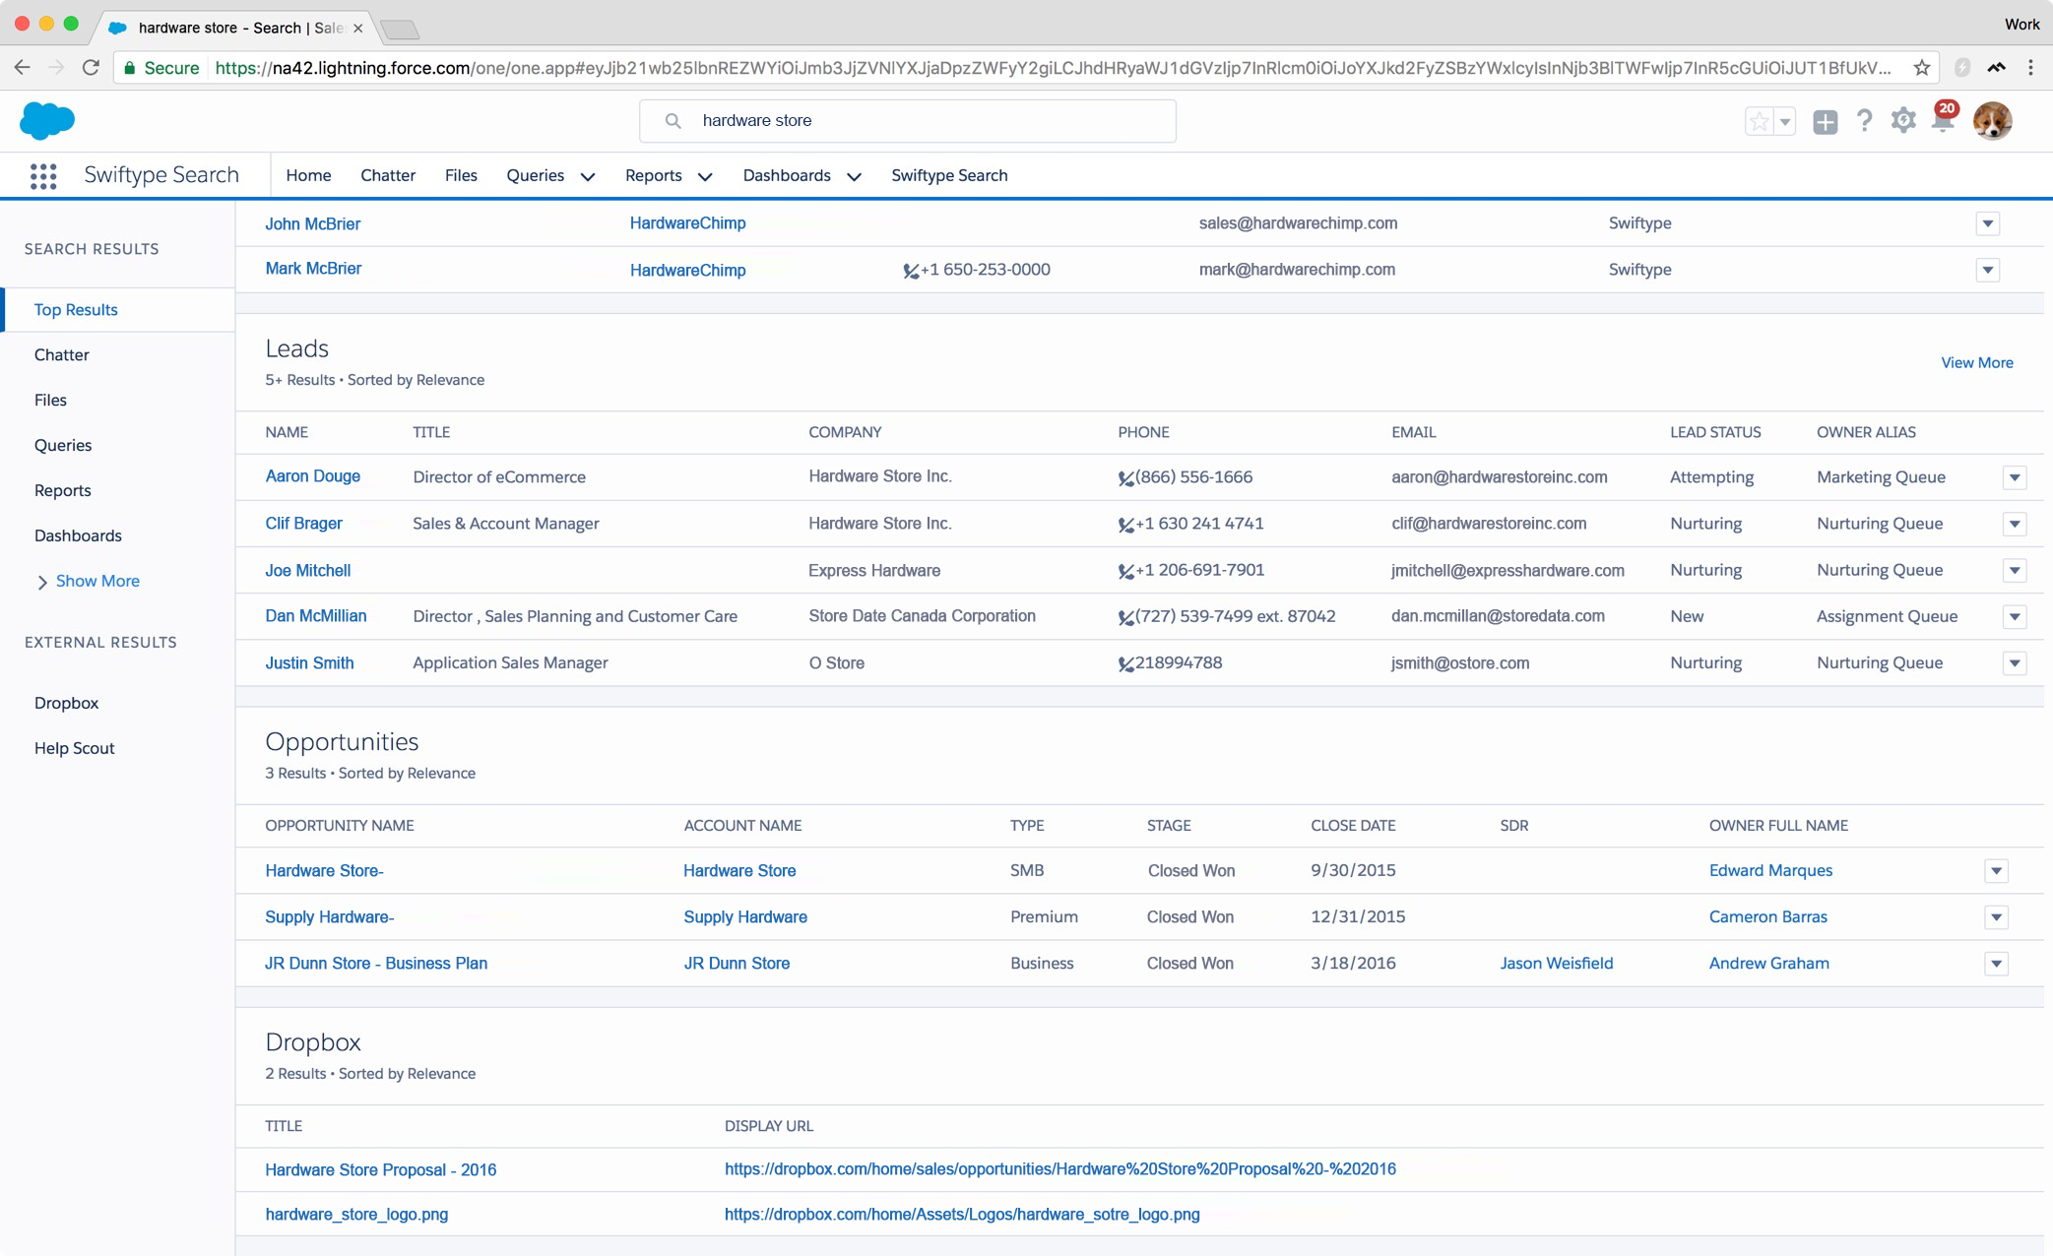Open the App Launcher grid icon
Screen dimensions: 2053x1256
coord(43,175)
